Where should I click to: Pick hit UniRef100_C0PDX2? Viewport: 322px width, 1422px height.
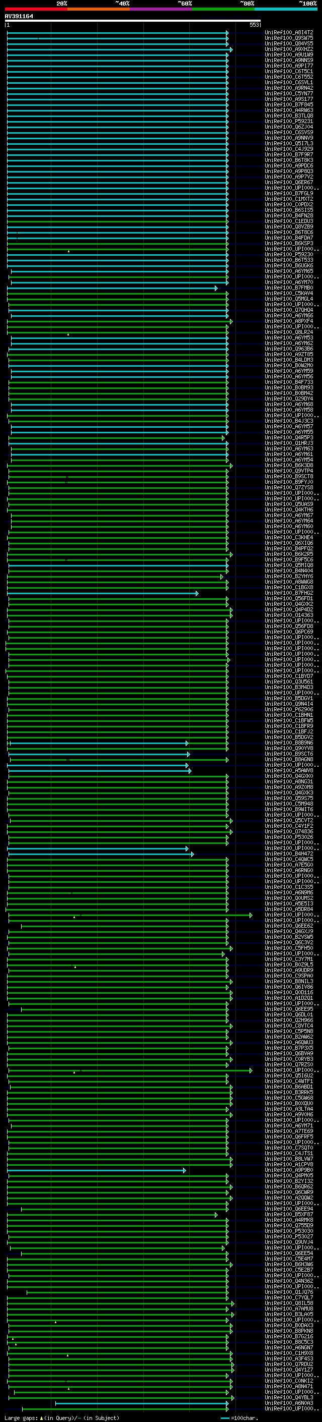[289, 204]
